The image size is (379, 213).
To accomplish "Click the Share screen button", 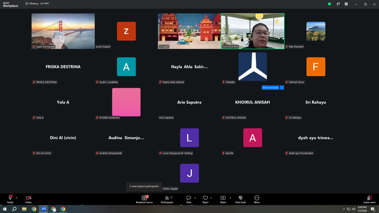I will point(223,199).
